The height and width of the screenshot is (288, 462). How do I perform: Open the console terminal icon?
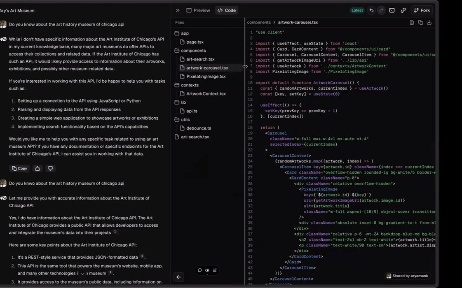(392, 10)
